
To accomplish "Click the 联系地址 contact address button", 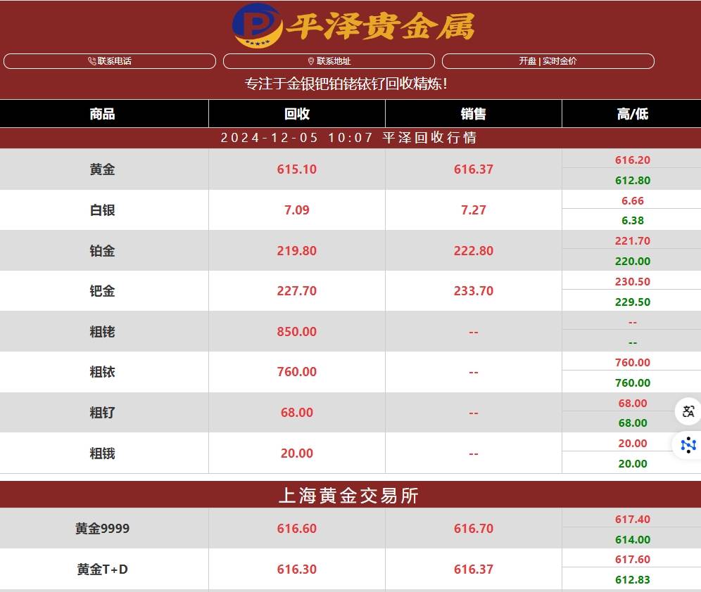I will click(x=329, y=61).
